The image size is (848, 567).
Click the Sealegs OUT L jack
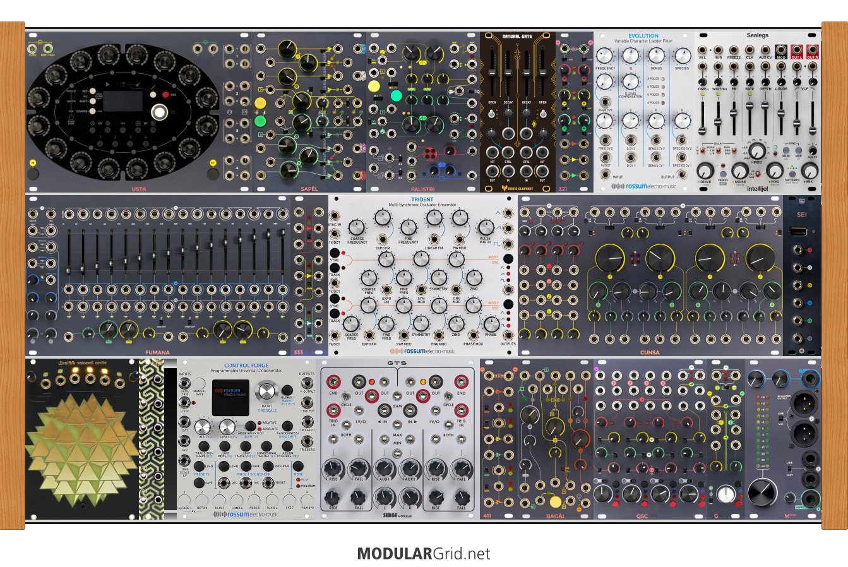[x=797, y=49]
